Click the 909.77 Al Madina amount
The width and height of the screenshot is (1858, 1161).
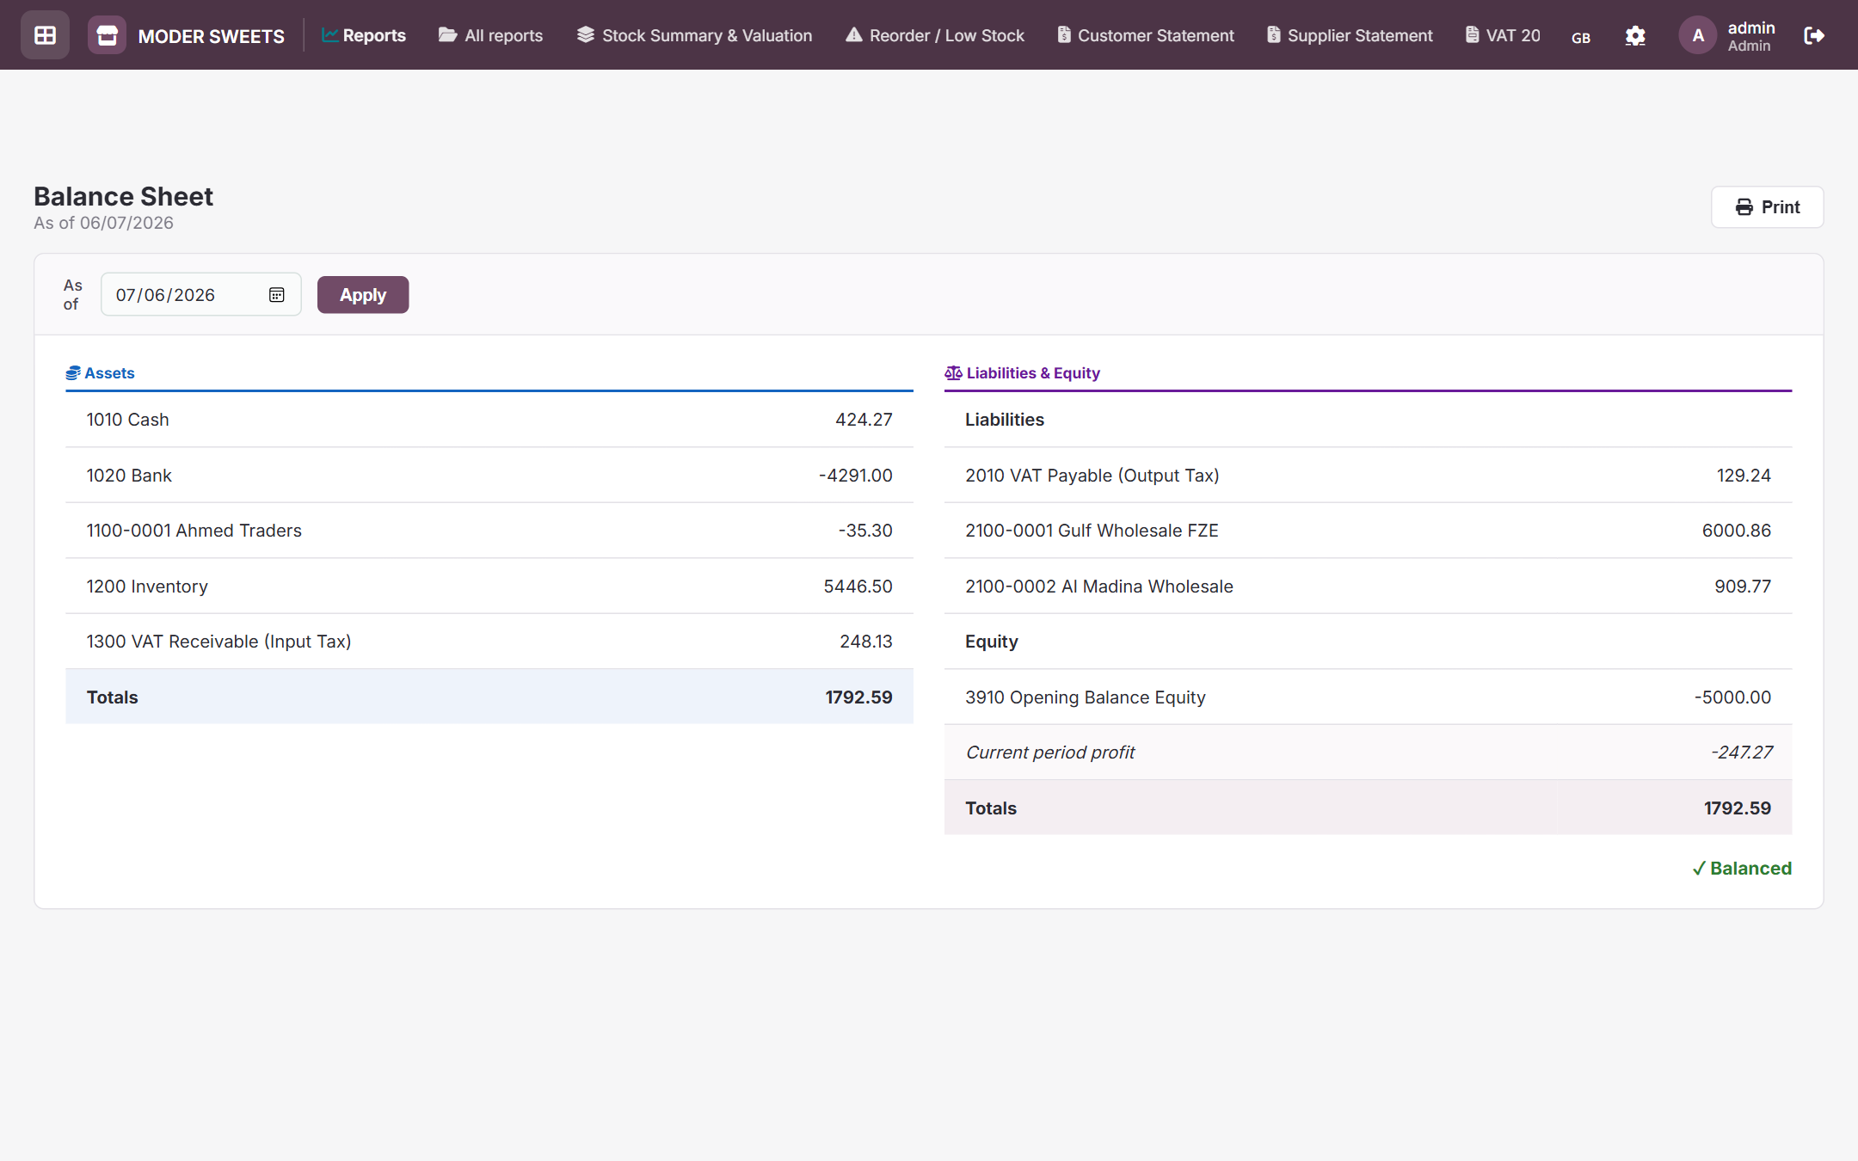(x=1743, y=587)
